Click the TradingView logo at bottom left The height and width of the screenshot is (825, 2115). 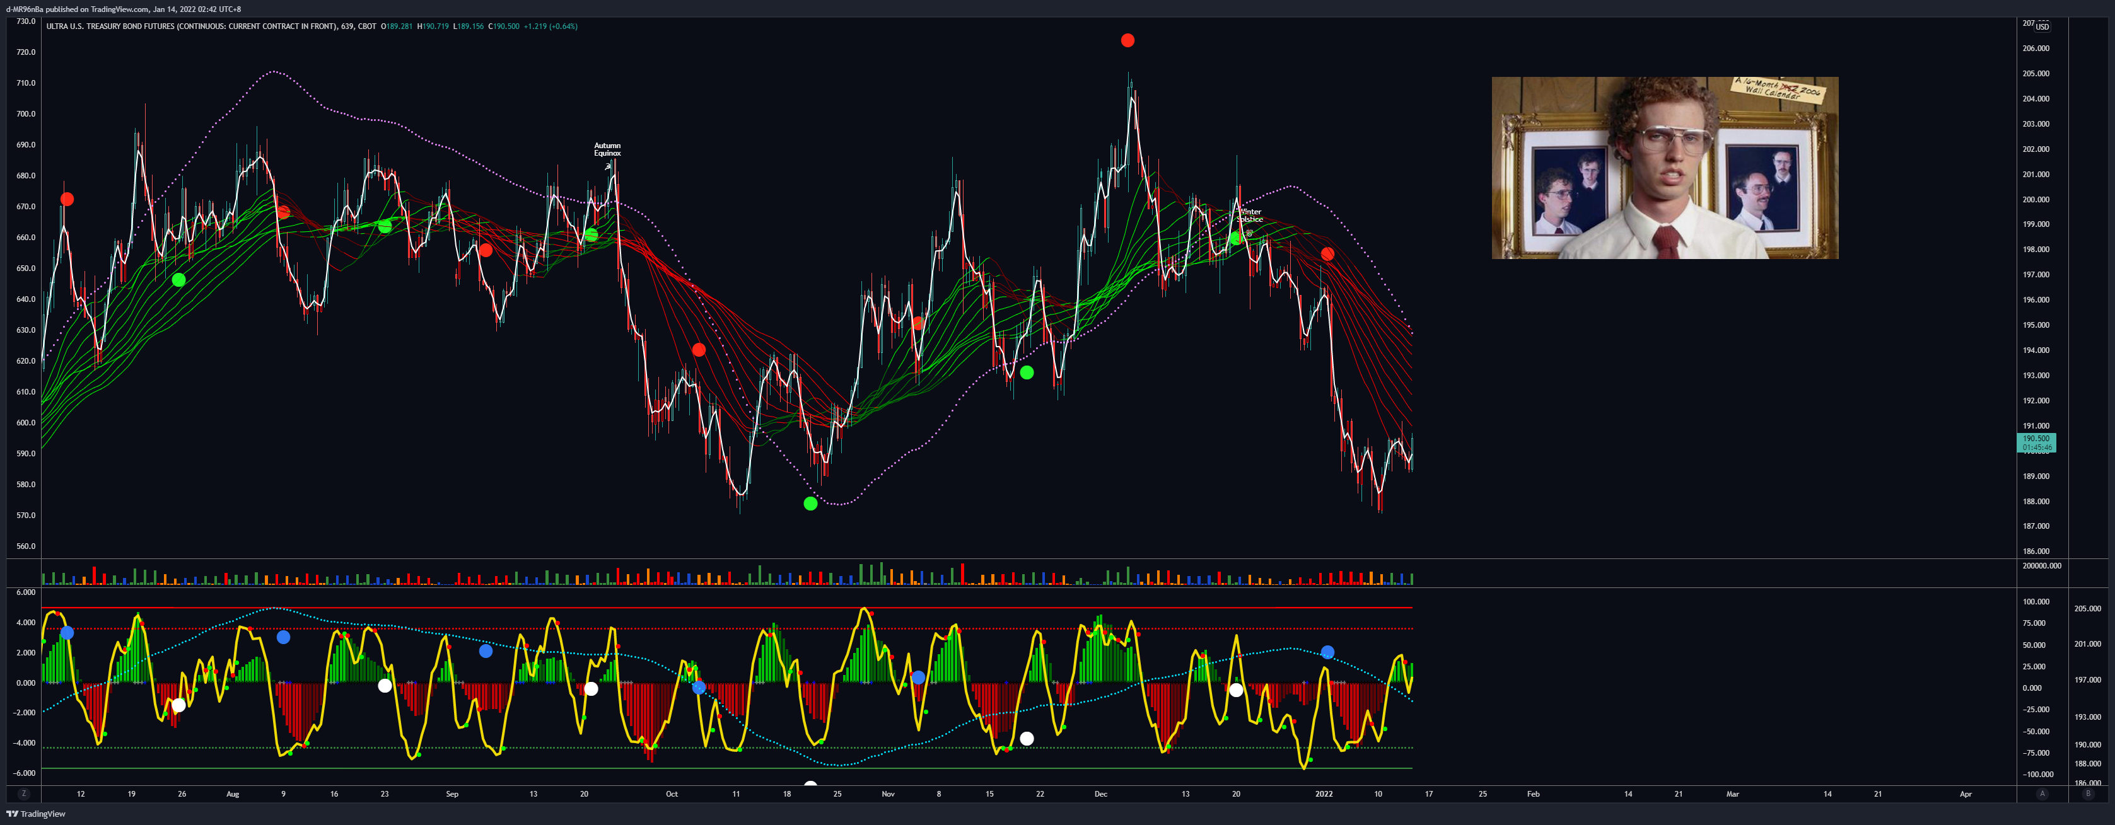point(35,814)
